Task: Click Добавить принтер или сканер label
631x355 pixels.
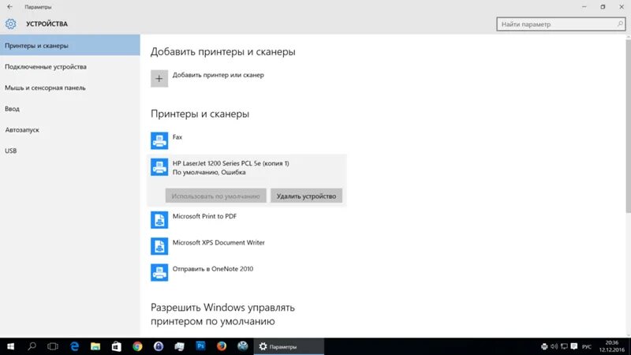Action: coord(218,75)
